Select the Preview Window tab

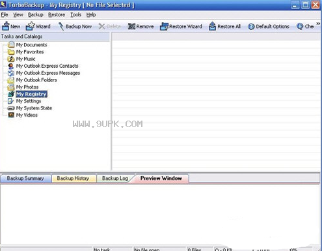[x=161, y=178]
